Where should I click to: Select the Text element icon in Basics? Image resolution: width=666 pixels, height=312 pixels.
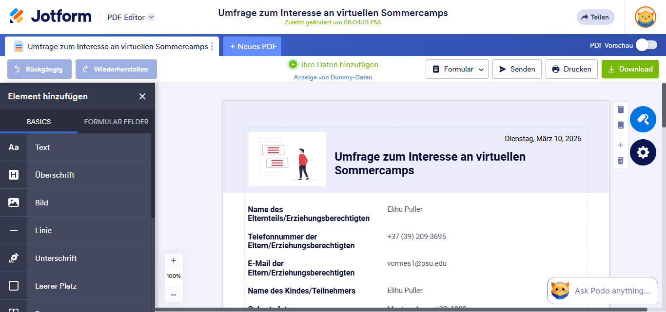pyautogui.click(x=13, y=147)
